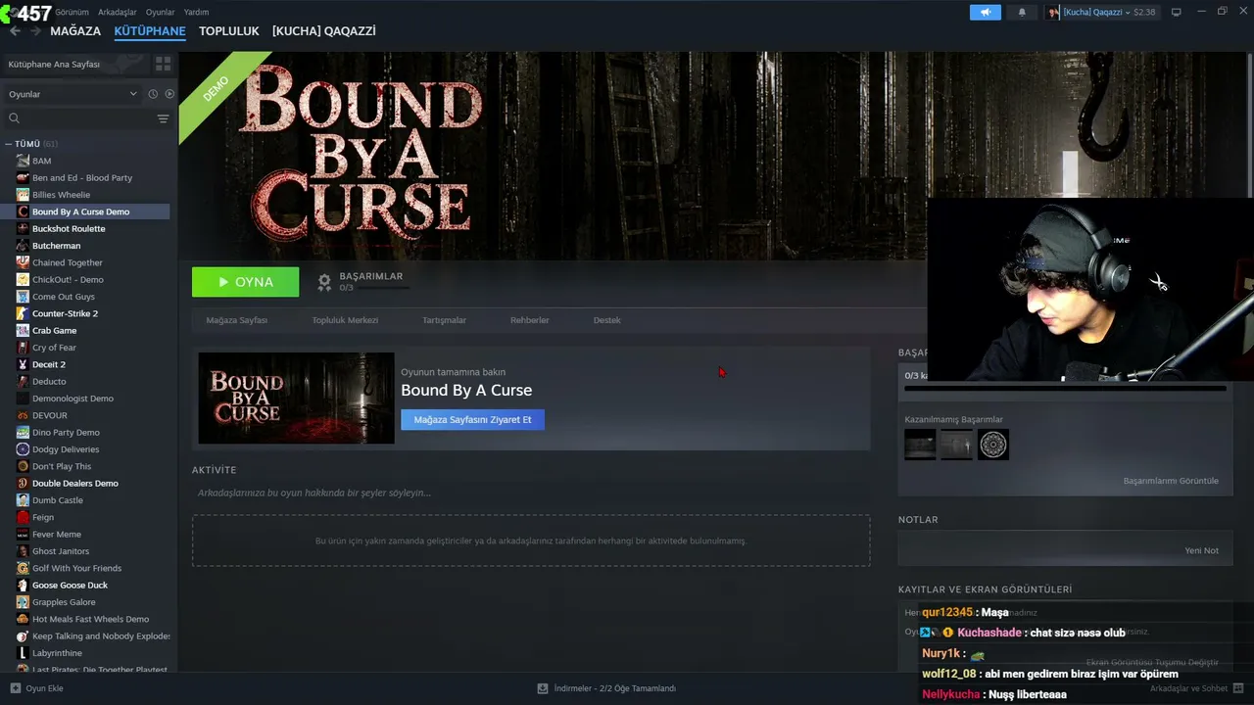Toggle the library grid view button
This screenshot has height=705, width=1254.
coord(163,64)
